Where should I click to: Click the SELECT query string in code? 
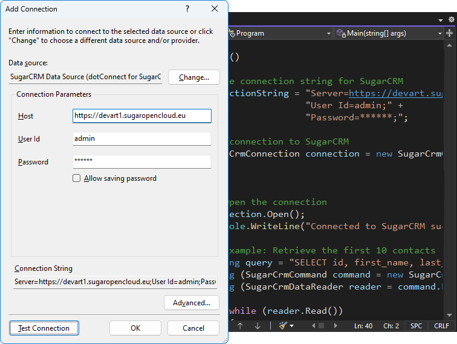(x=366, y=262)
